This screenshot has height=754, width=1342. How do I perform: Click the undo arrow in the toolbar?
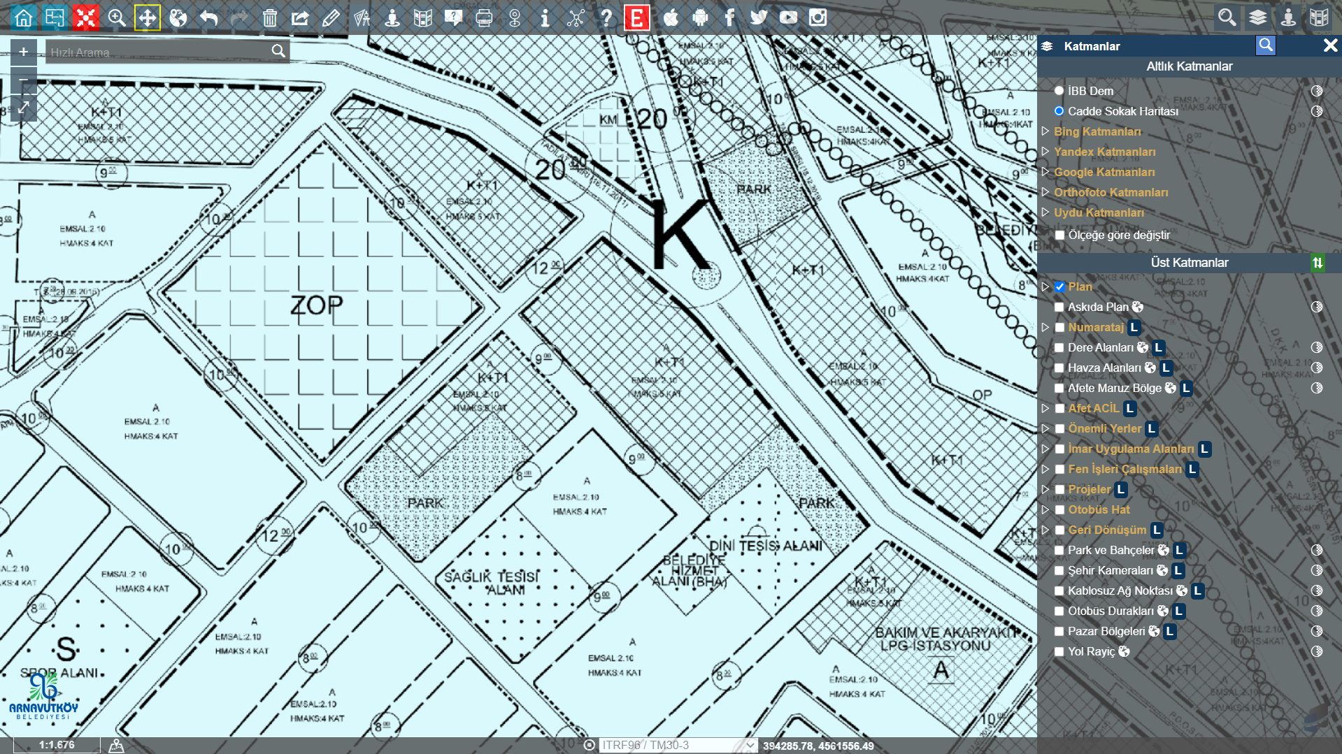click(208, 17)
